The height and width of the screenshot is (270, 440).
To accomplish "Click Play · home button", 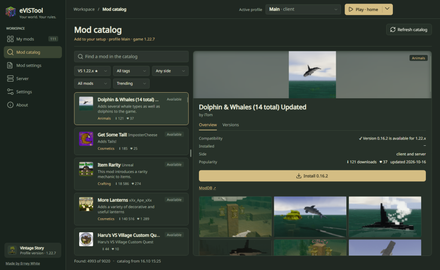I will tap(364, 9).
